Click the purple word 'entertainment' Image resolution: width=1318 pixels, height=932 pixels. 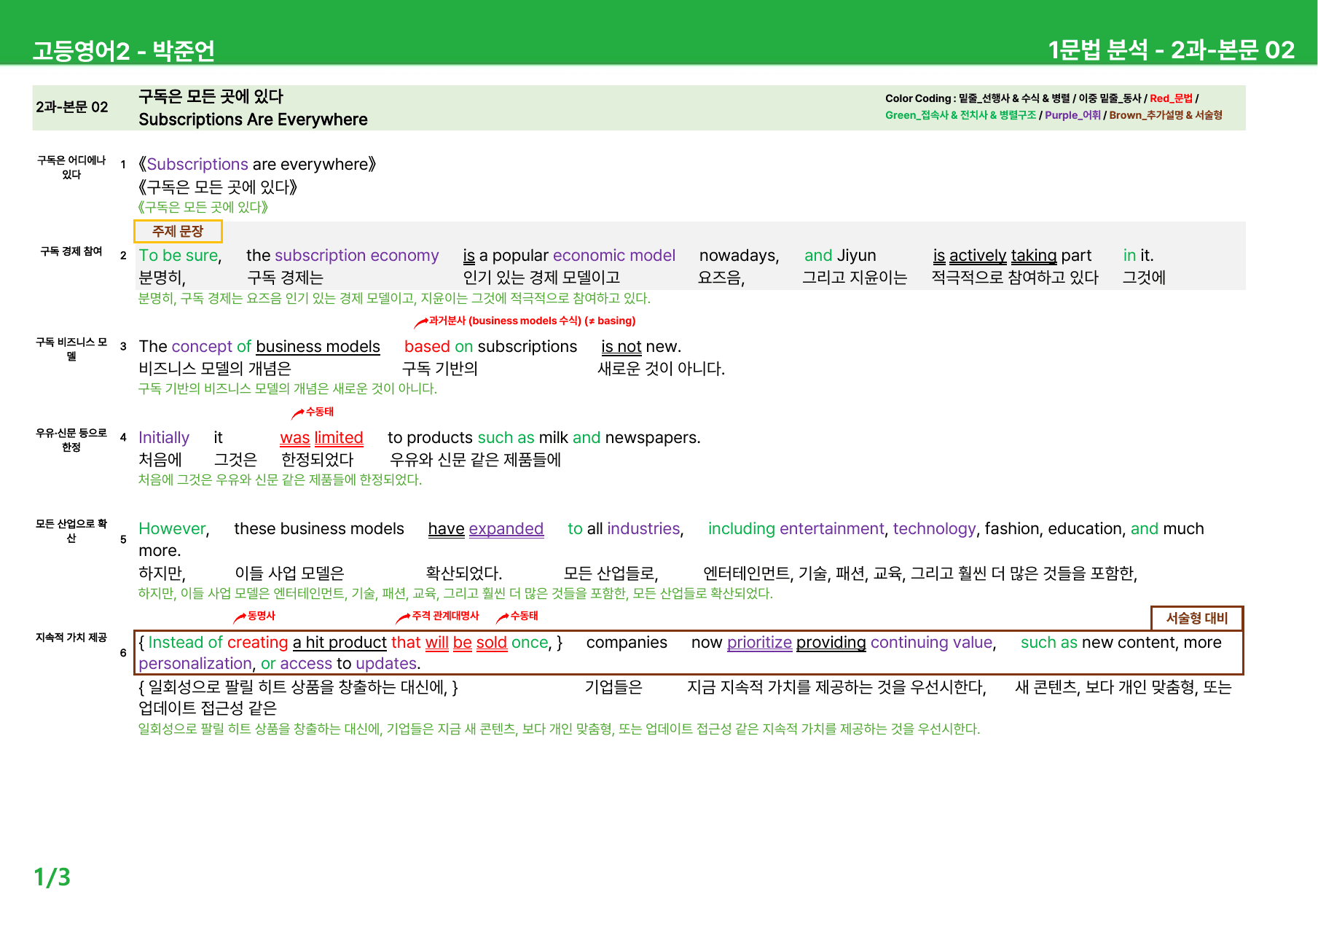click(831, 529)
